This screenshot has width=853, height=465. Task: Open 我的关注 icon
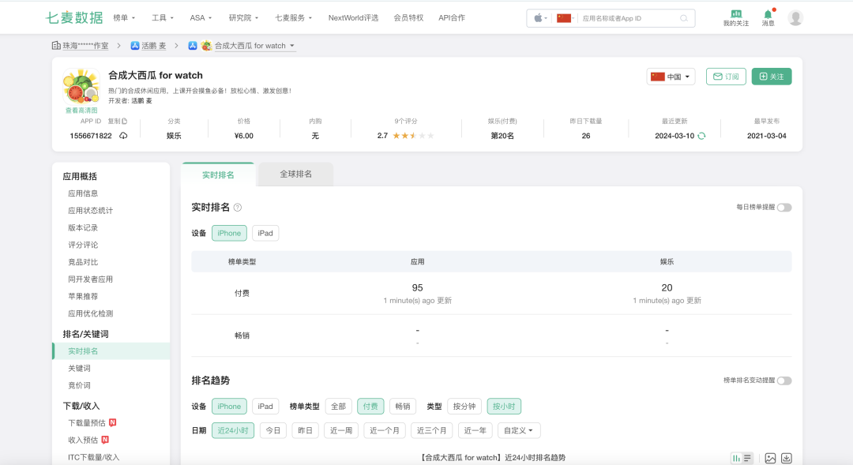click(x=735, y=18)
